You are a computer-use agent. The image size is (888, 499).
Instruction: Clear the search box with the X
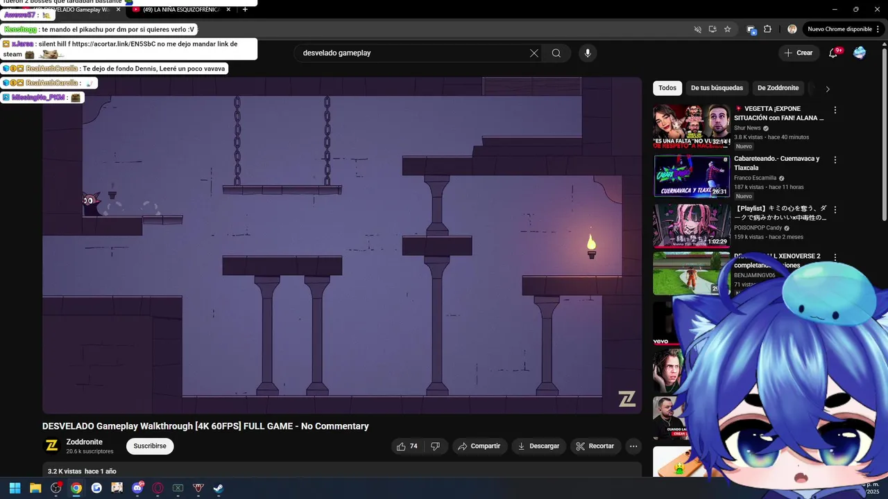point(534,53)
